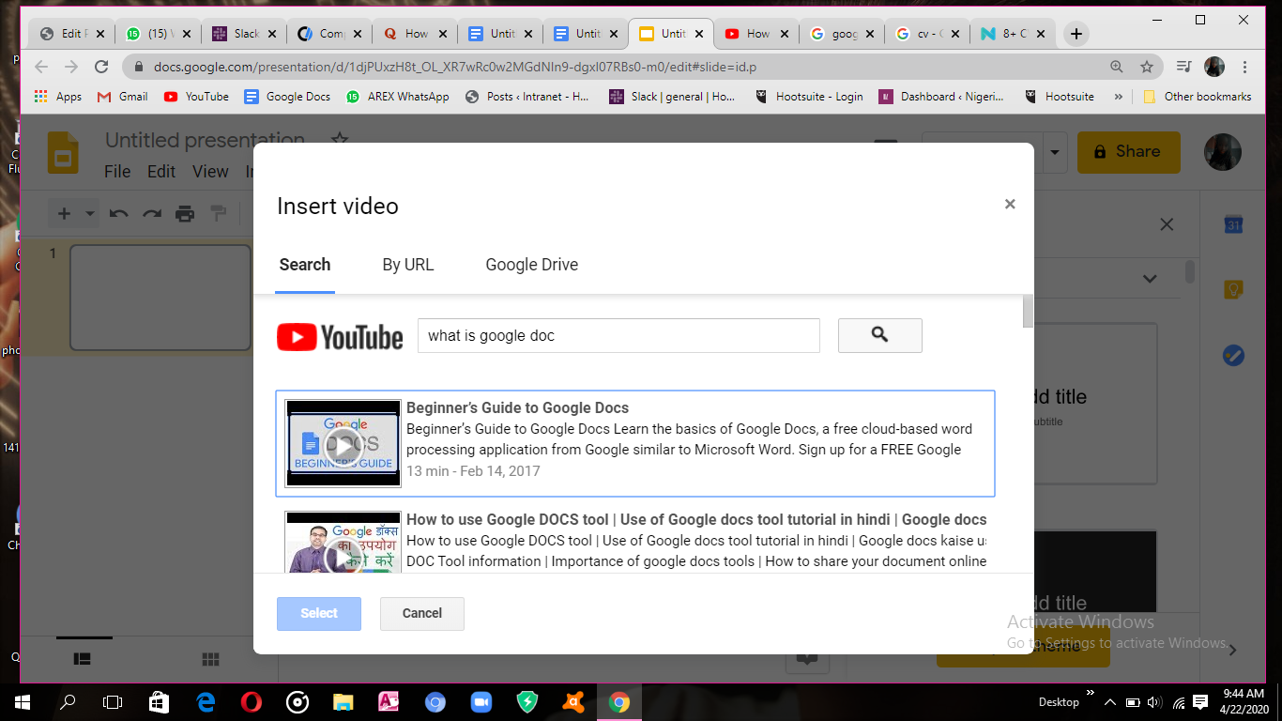Show hidden system tray icons
1282x721 pixels.
pyautogui.click(x=1110, y=701)
